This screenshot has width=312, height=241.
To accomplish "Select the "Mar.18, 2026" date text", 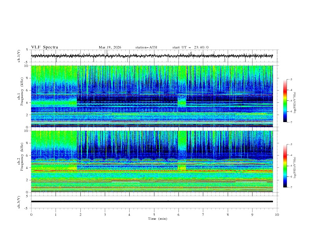I will [110, 47].
